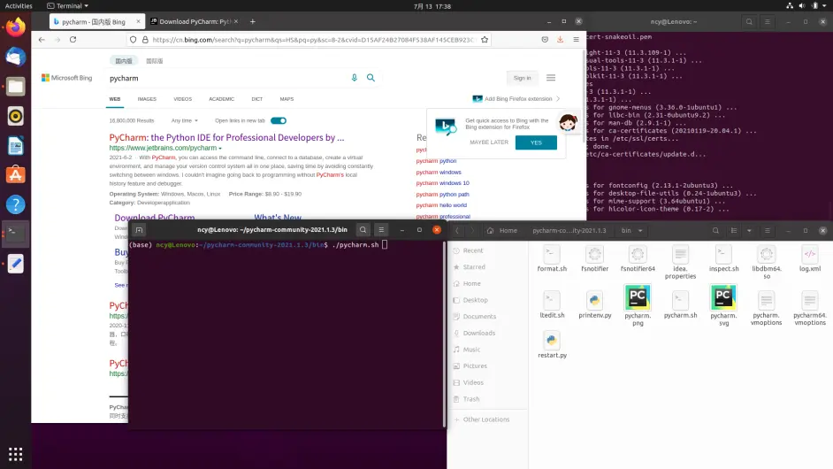Screen dimensions: 833x469
Task: Select the VIDEOS tab on Bing
Action: pyautogui.click(x=182, y=99)
